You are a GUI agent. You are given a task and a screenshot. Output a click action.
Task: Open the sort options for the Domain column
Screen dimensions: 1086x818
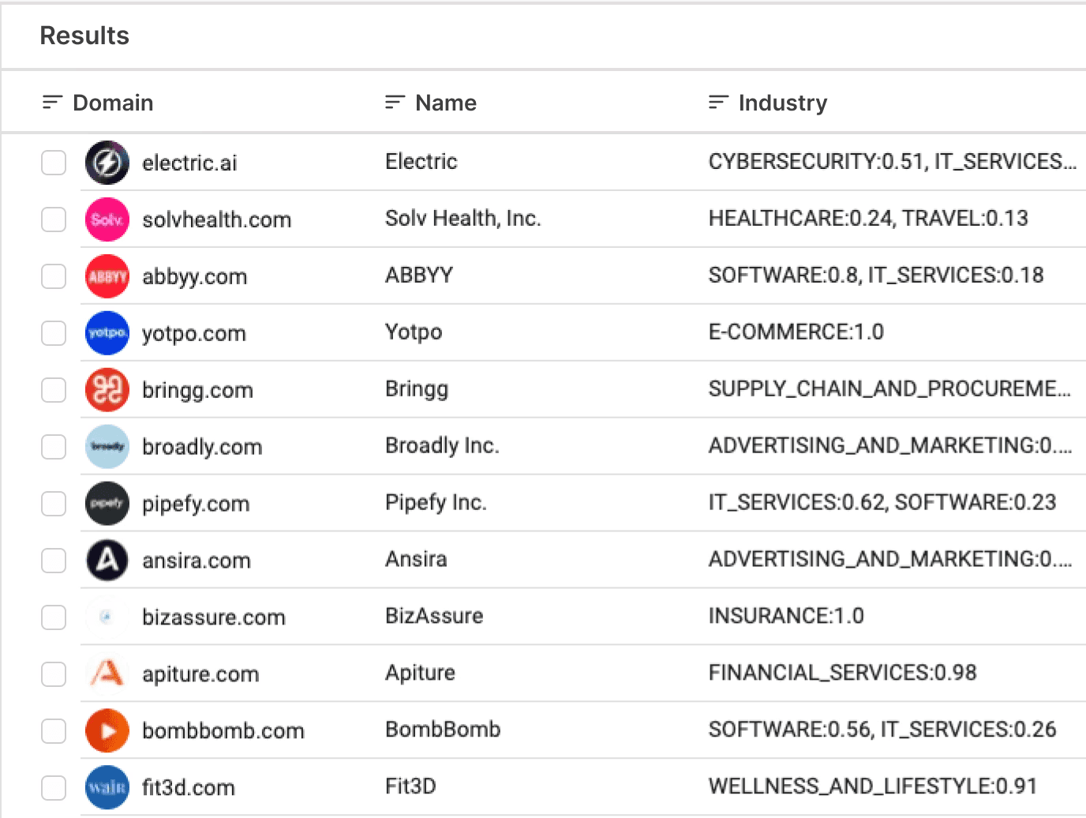51,101
